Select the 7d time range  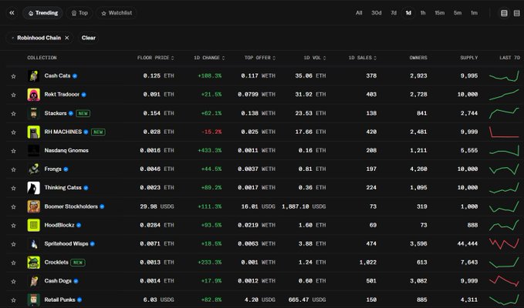click(x=394, y=13)
